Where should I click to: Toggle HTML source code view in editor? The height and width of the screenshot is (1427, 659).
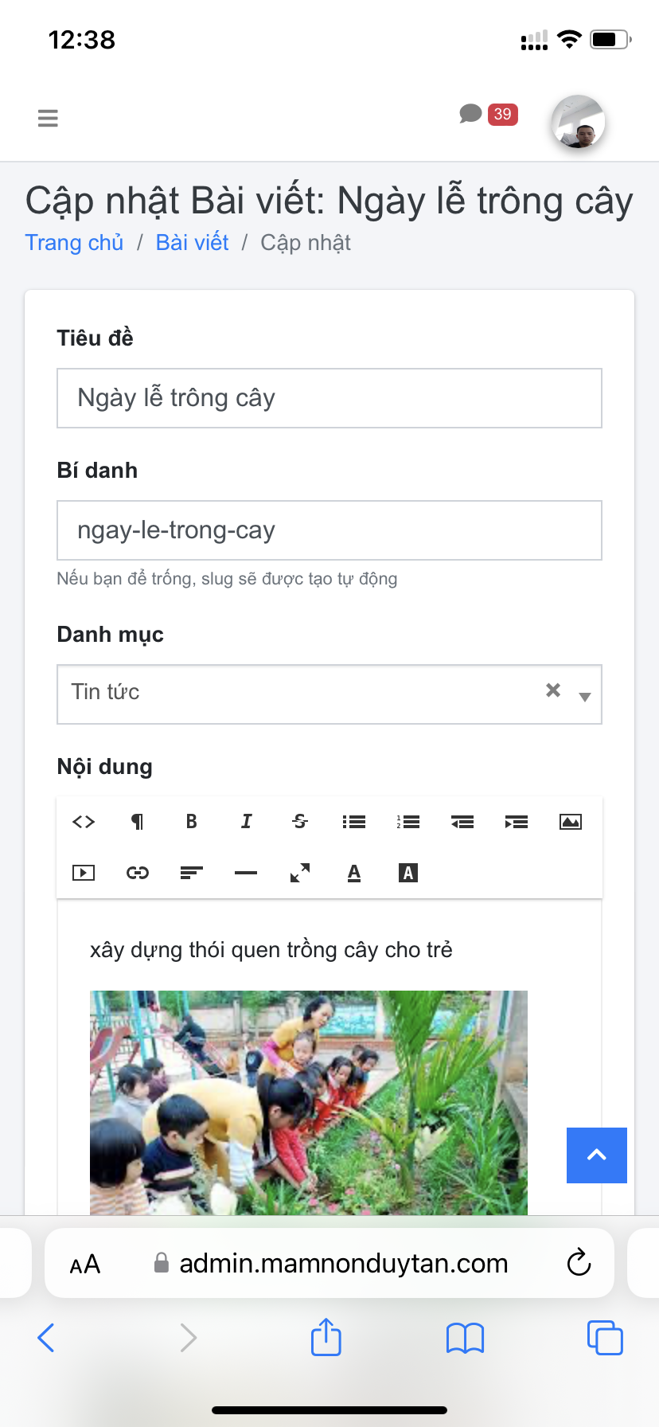pyautogui.click(x=84, y=822)
